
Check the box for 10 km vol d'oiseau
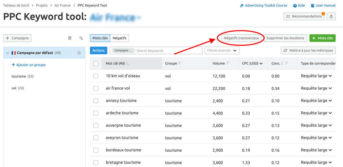[96, 76]
